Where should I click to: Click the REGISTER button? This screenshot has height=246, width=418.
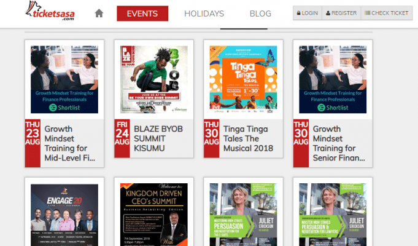[341, 13]
